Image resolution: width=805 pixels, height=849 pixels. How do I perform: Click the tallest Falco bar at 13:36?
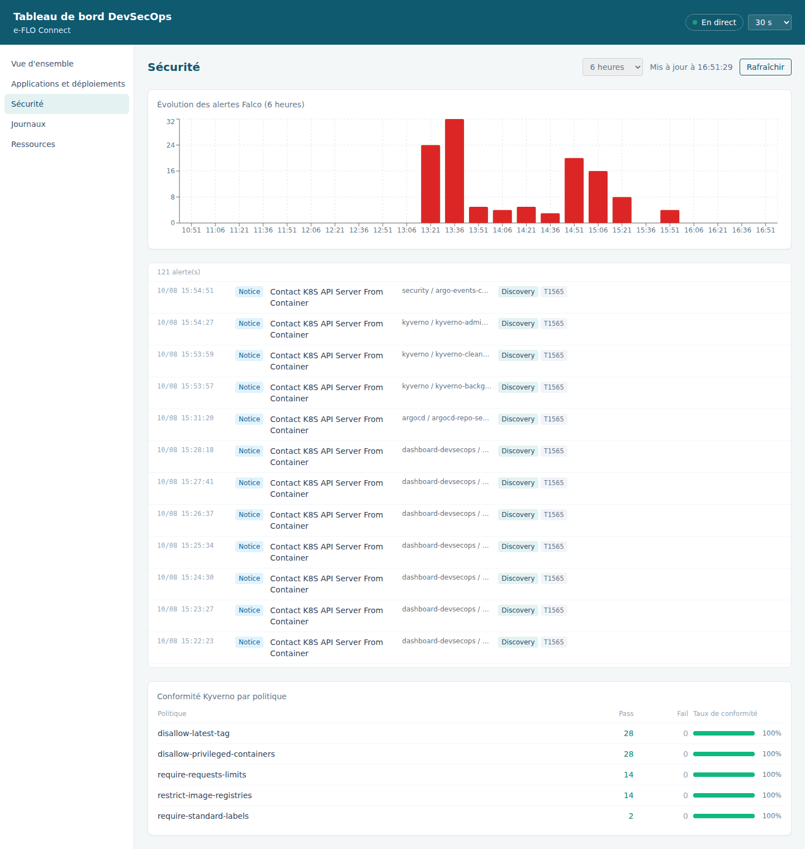click(x=454, y=171)
